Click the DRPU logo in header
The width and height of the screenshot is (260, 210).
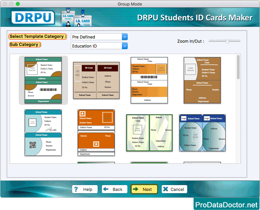pyautogui.click(x=33, y=17)
